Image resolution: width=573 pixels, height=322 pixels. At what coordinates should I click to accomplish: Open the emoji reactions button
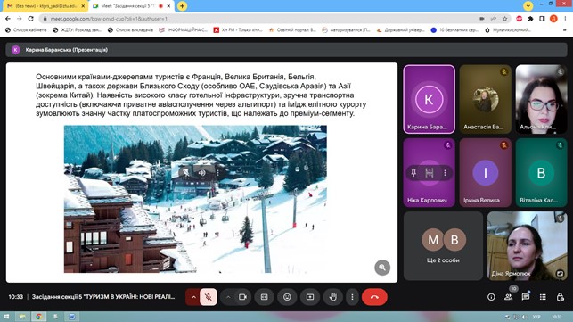pos(287,297)
